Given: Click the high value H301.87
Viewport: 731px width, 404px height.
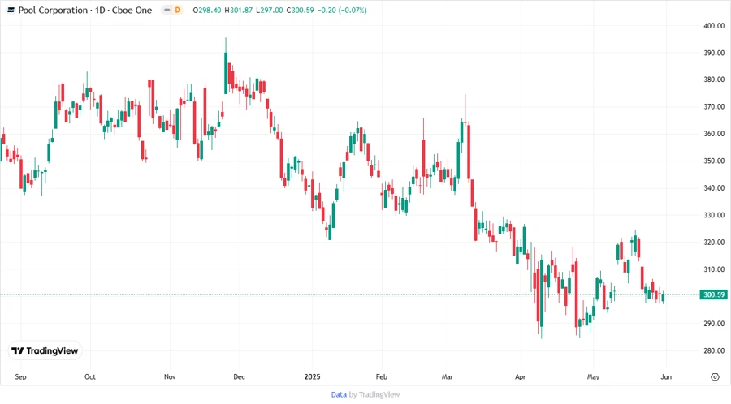Looking at the screenshot, I should click(238, 11).
